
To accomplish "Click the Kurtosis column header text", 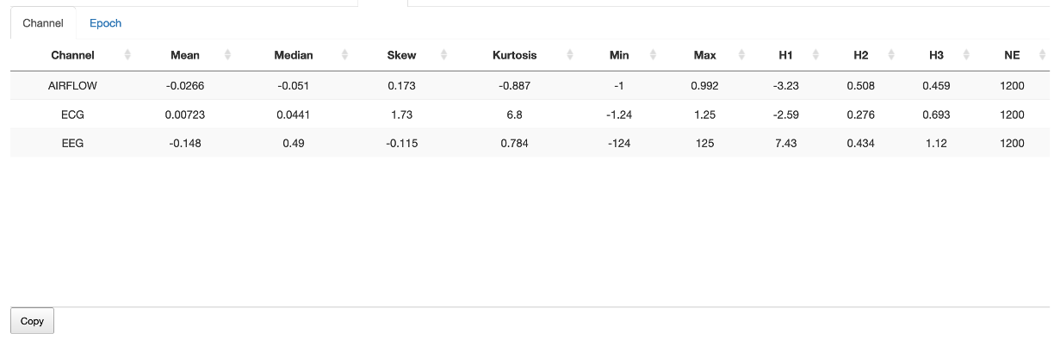I will (514, 55).
